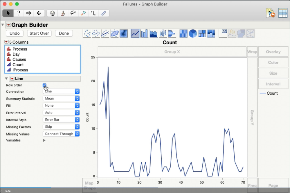The height and width of the screenshot is (193, 290).
Task: Open the script recall icon at top right
Action: [x=271, y=13]
